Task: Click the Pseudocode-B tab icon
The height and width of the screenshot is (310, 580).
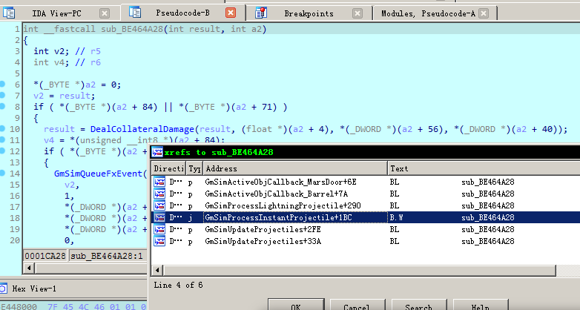Action: pos(135,12)
